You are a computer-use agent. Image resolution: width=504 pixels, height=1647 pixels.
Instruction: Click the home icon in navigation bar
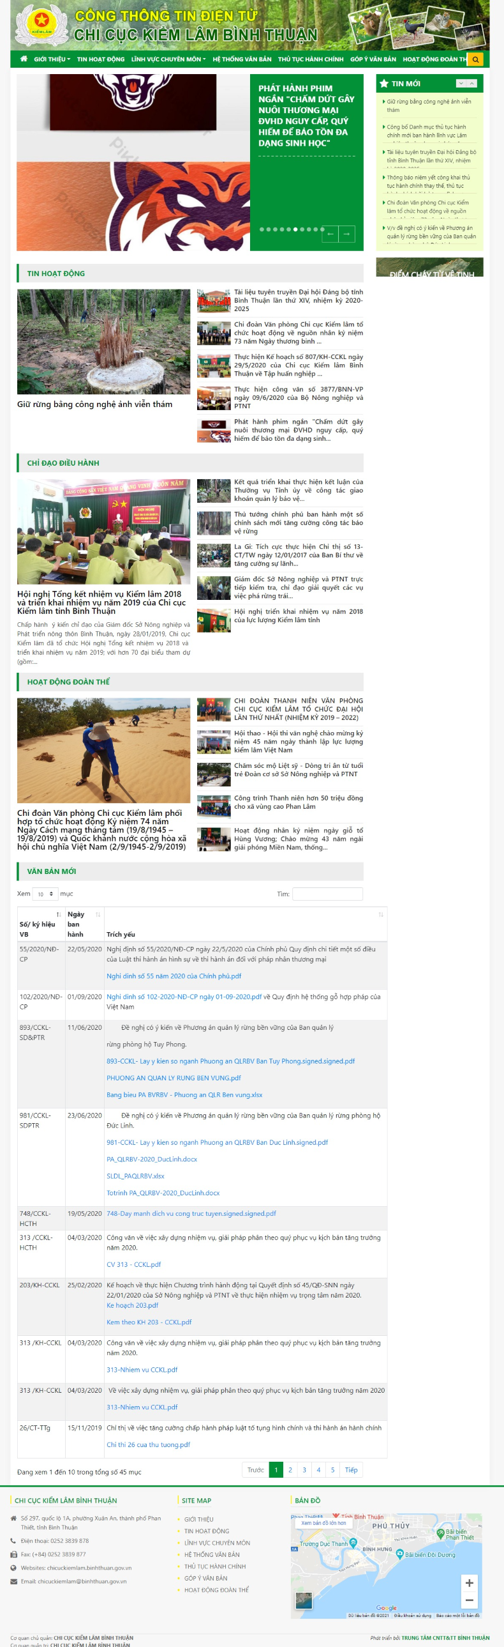tap(24, 59)
